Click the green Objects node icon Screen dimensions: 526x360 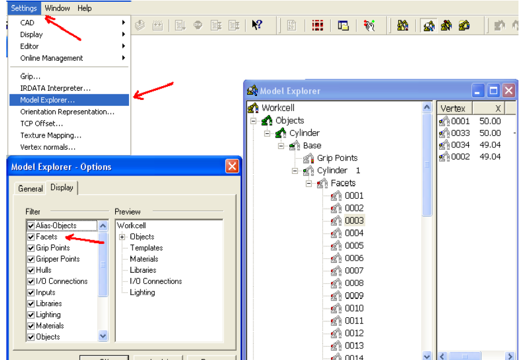tap(267, 120)
